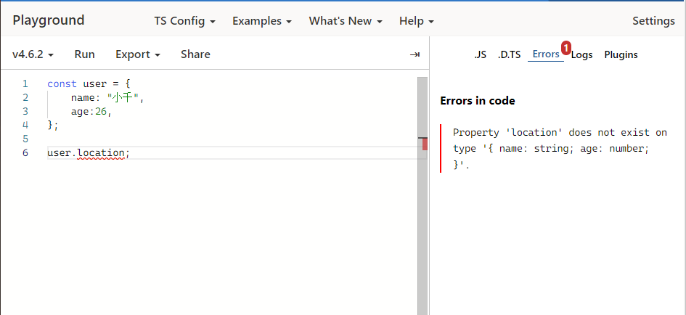686x315 pixels.
Task: Select the property 'location' error message
Action: [560, 149]
